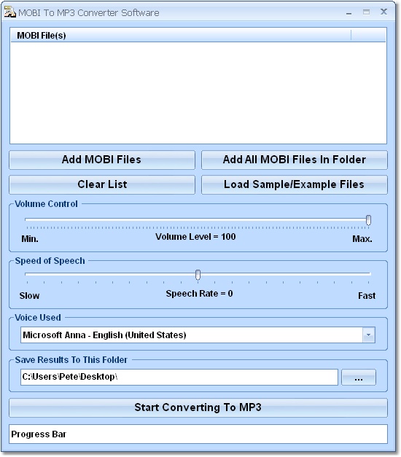The height and width of the screenshot is (457, 401).
Task: Start Converting To MP3
Action: [198, 407]
